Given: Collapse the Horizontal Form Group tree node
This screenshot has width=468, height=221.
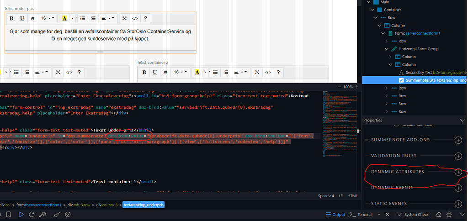Looking at the screenshot, I should [x=387, y=49].
